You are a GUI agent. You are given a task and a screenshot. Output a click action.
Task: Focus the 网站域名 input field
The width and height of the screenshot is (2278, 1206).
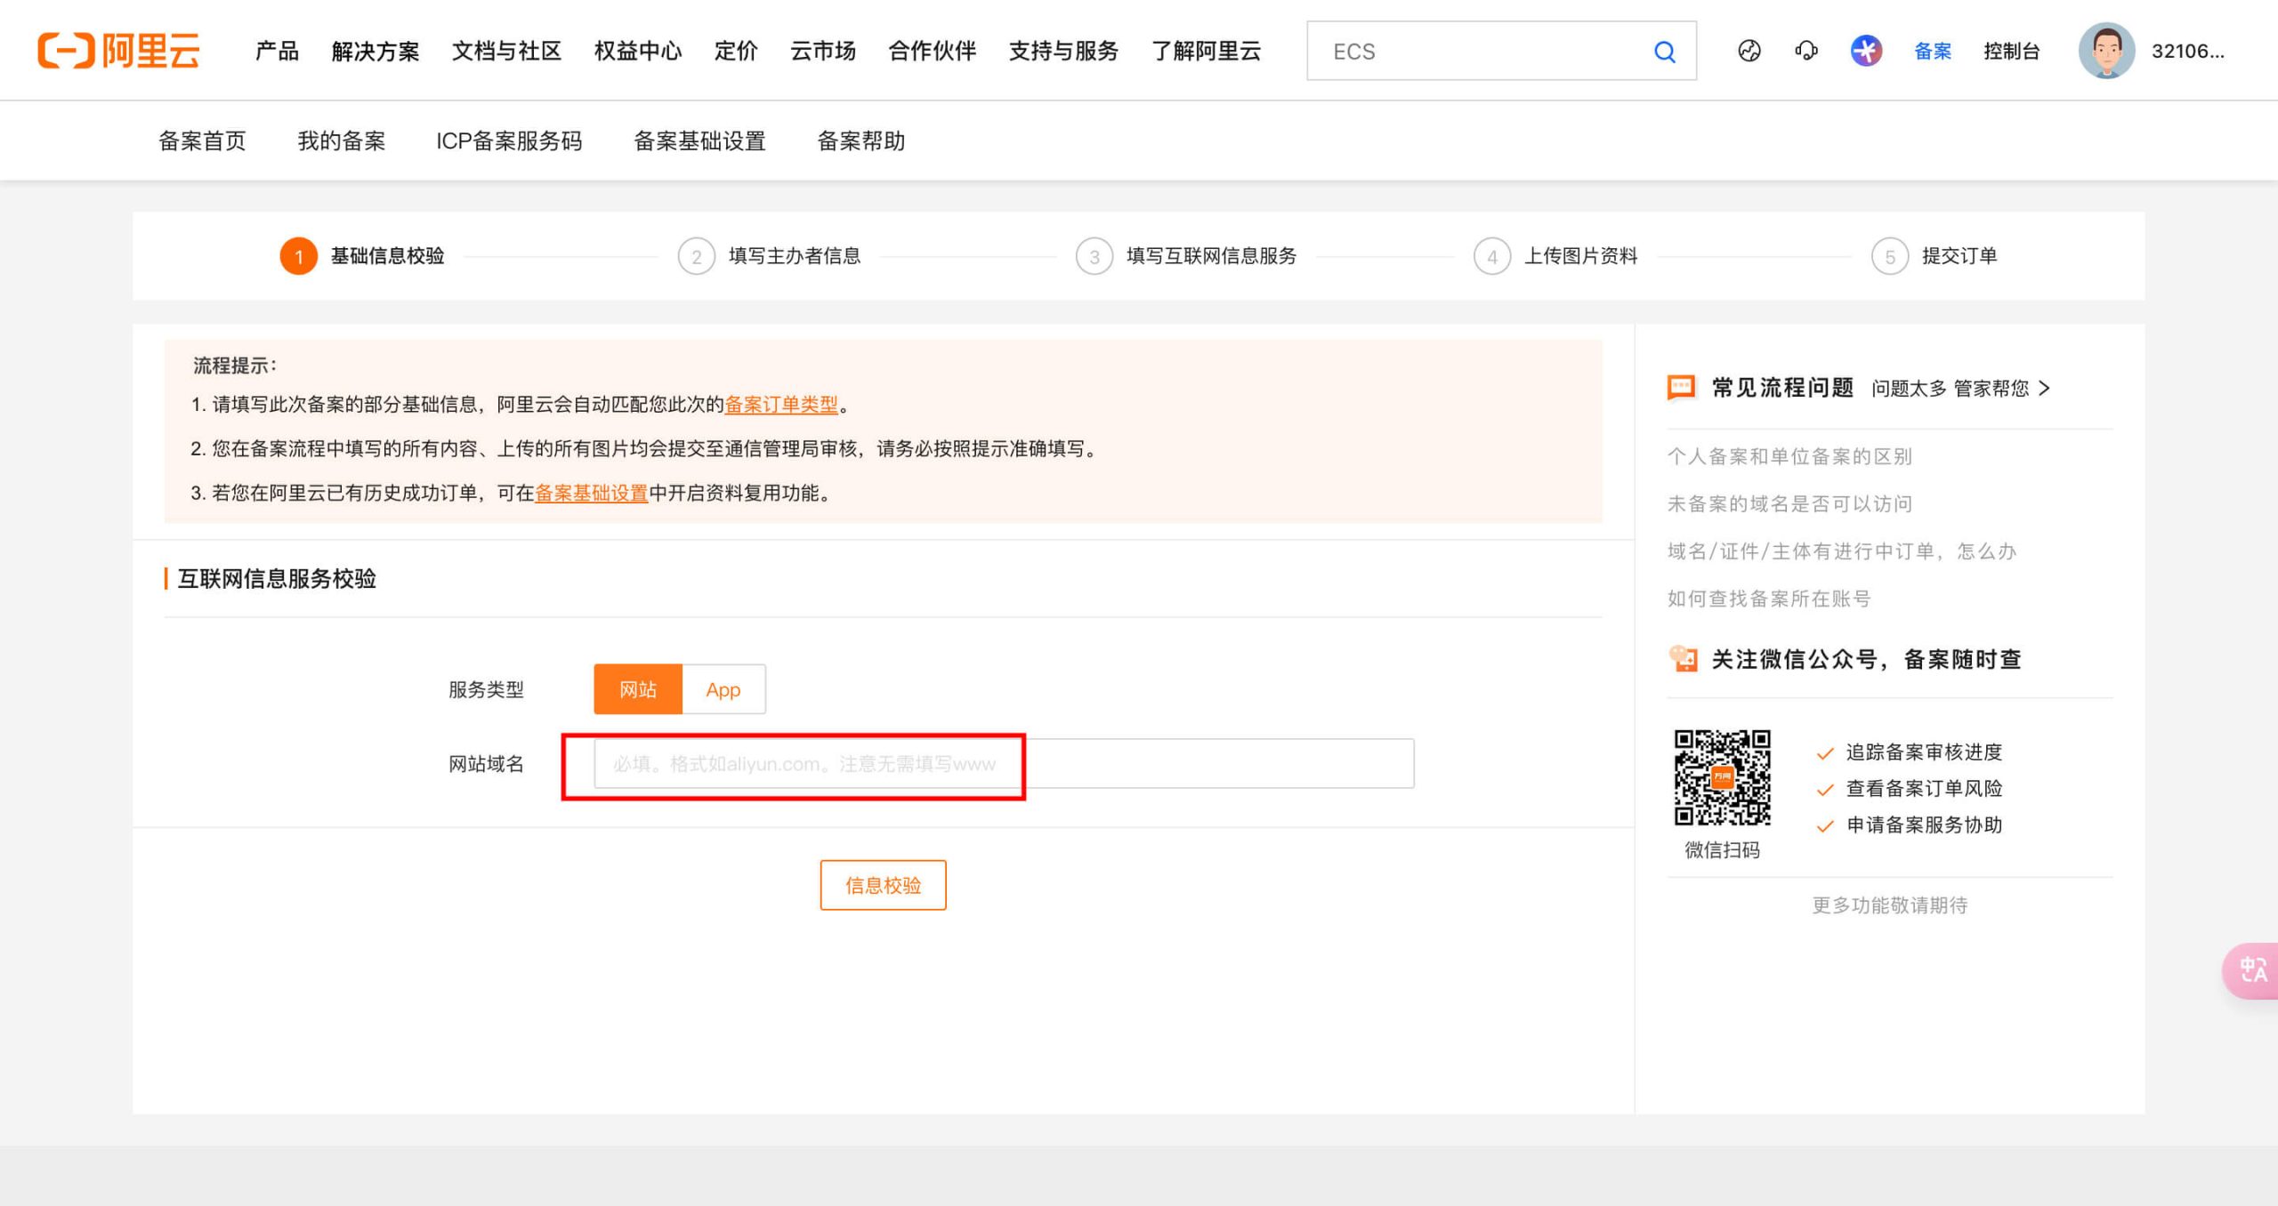click(1004, 763)
